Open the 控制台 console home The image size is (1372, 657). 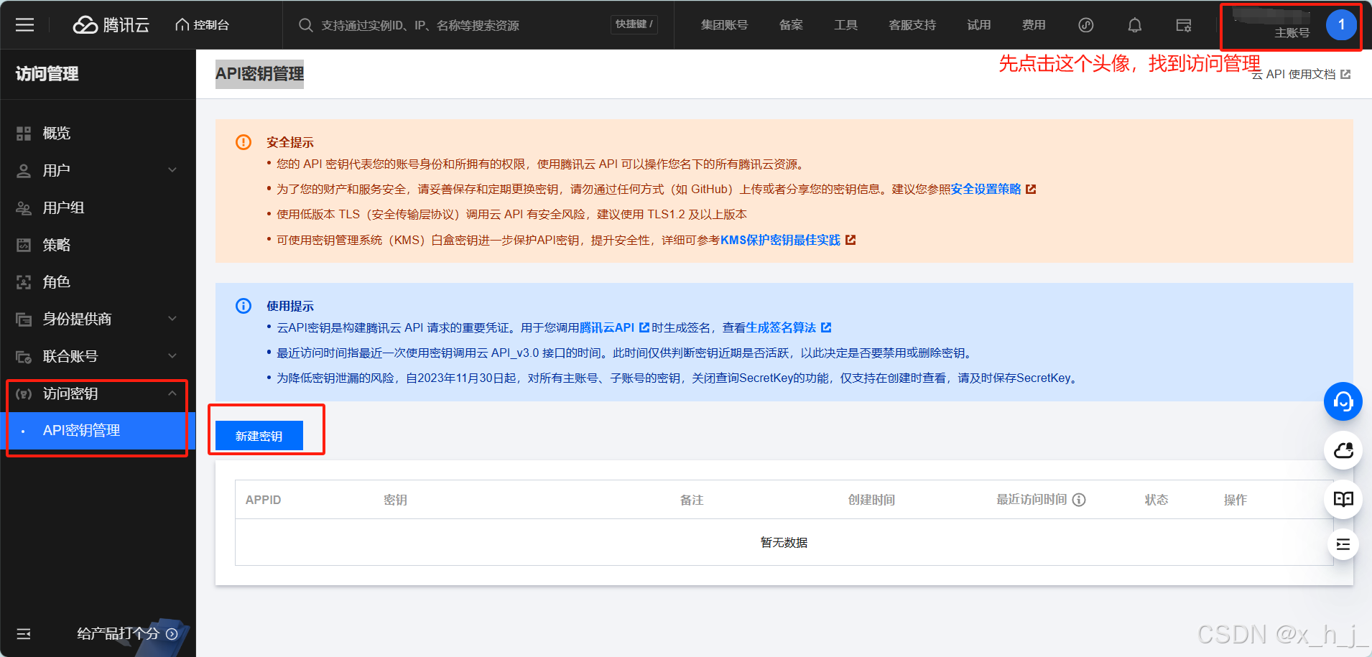202,25
